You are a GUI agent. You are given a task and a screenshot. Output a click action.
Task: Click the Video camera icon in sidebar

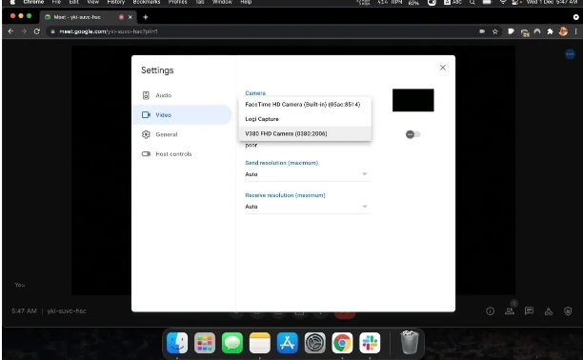[146, 115]
